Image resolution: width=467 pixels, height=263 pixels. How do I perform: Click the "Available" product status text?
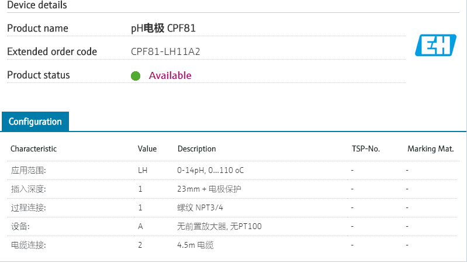point(170,75)
